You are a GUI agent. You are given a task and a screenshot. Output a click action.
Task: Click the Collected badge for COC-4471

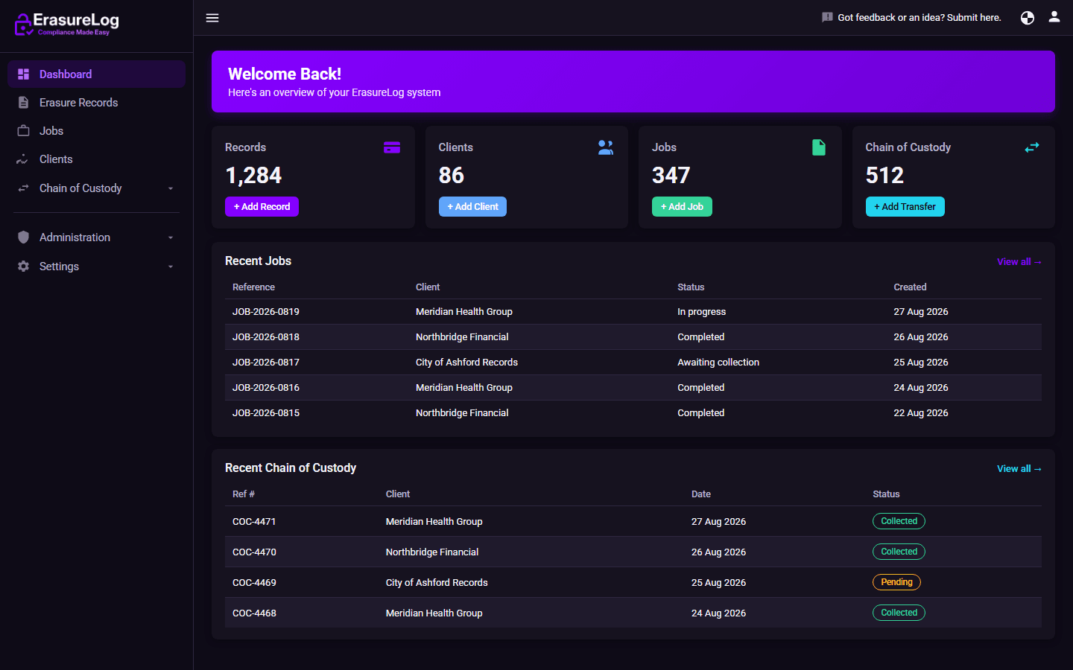pyautogui.click(x=899, y=521)
